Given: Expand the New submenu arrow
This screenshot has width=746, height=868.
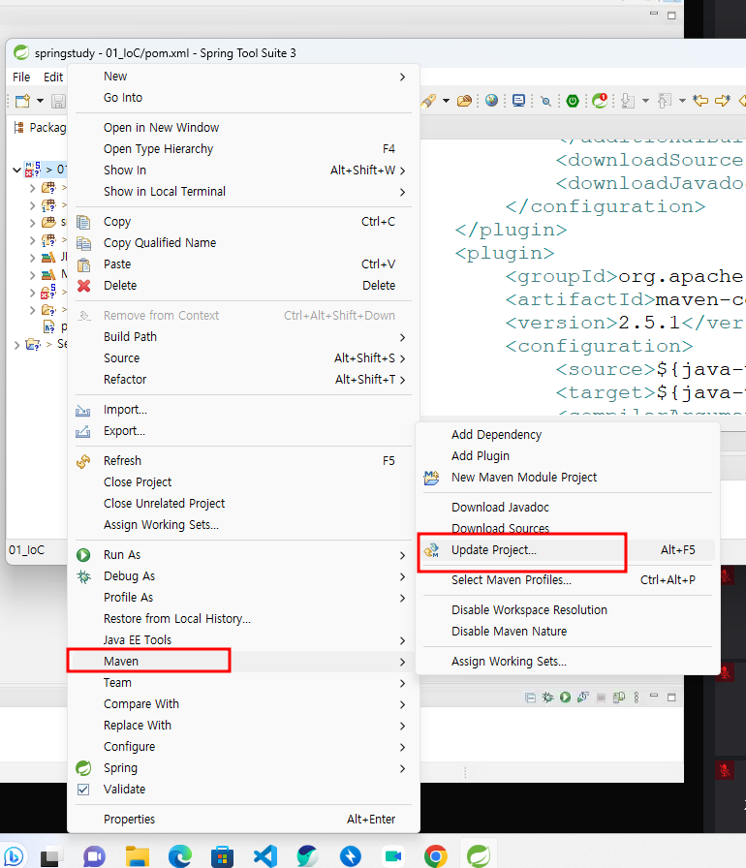Looking at the screenshot, I should pos(402,77).
